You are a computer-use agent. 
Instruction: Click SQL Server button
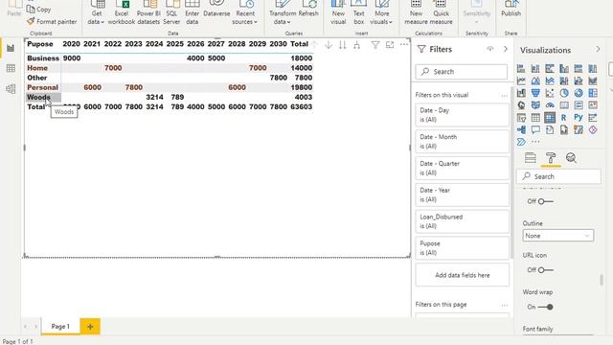pyautogui.click(x=171, y=13)
